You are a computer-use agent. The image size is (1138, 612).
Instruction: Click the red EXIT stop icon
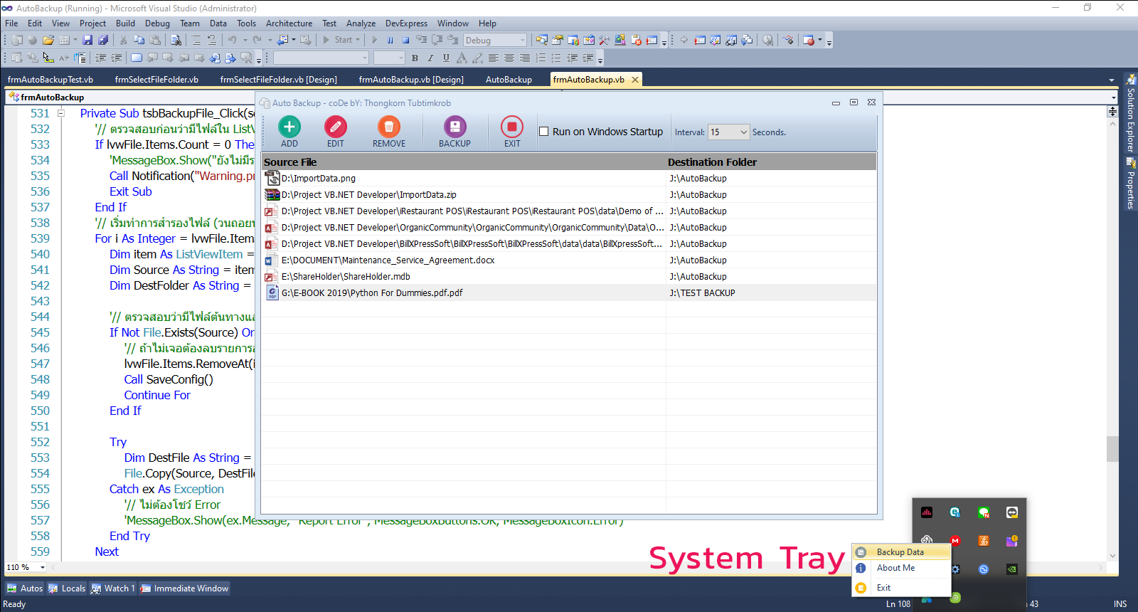511,127
